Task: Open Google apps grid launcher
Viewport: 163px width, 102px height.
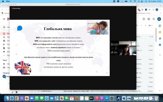Action: coord(154,19)
